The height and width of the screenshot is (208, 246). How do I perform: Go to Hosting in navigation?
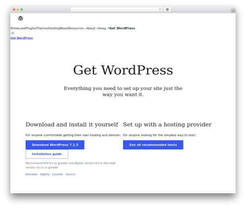point(54,28)
